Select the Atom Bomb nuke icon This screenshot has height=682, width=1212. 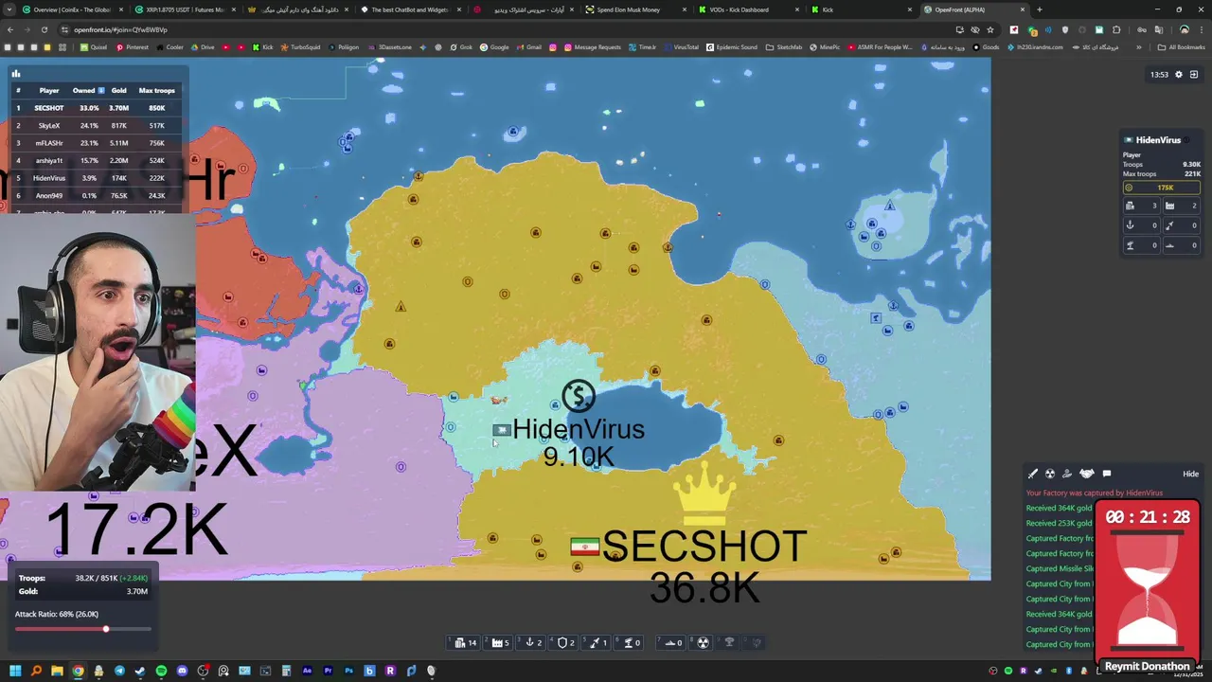(x=703, y=642)
